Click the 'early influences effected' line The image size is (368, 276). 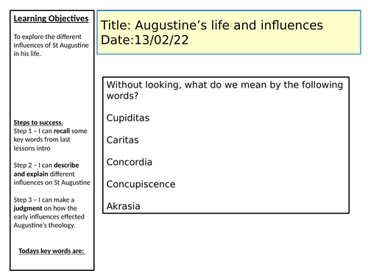[x=49, y=216]
